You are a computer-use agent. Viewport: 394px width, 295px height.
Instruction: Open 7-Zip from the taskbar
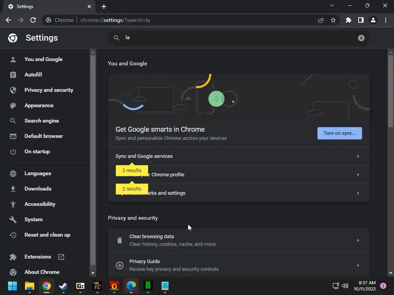coord(80,286)
